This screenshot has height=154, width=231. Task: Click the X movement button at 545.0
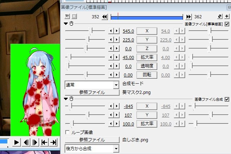point(147,31)
